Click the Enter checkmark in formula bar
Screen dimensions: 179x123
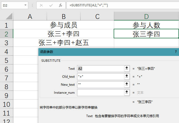click(51, 5)
